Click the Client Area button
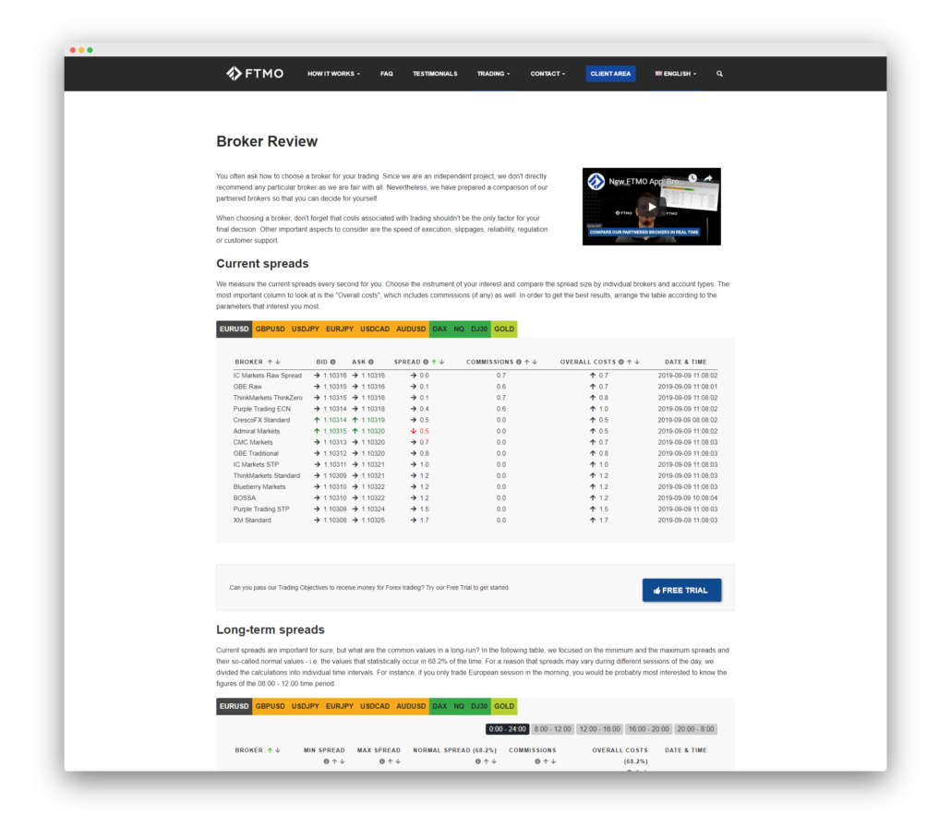951x814 pixels. click(610, 74)
